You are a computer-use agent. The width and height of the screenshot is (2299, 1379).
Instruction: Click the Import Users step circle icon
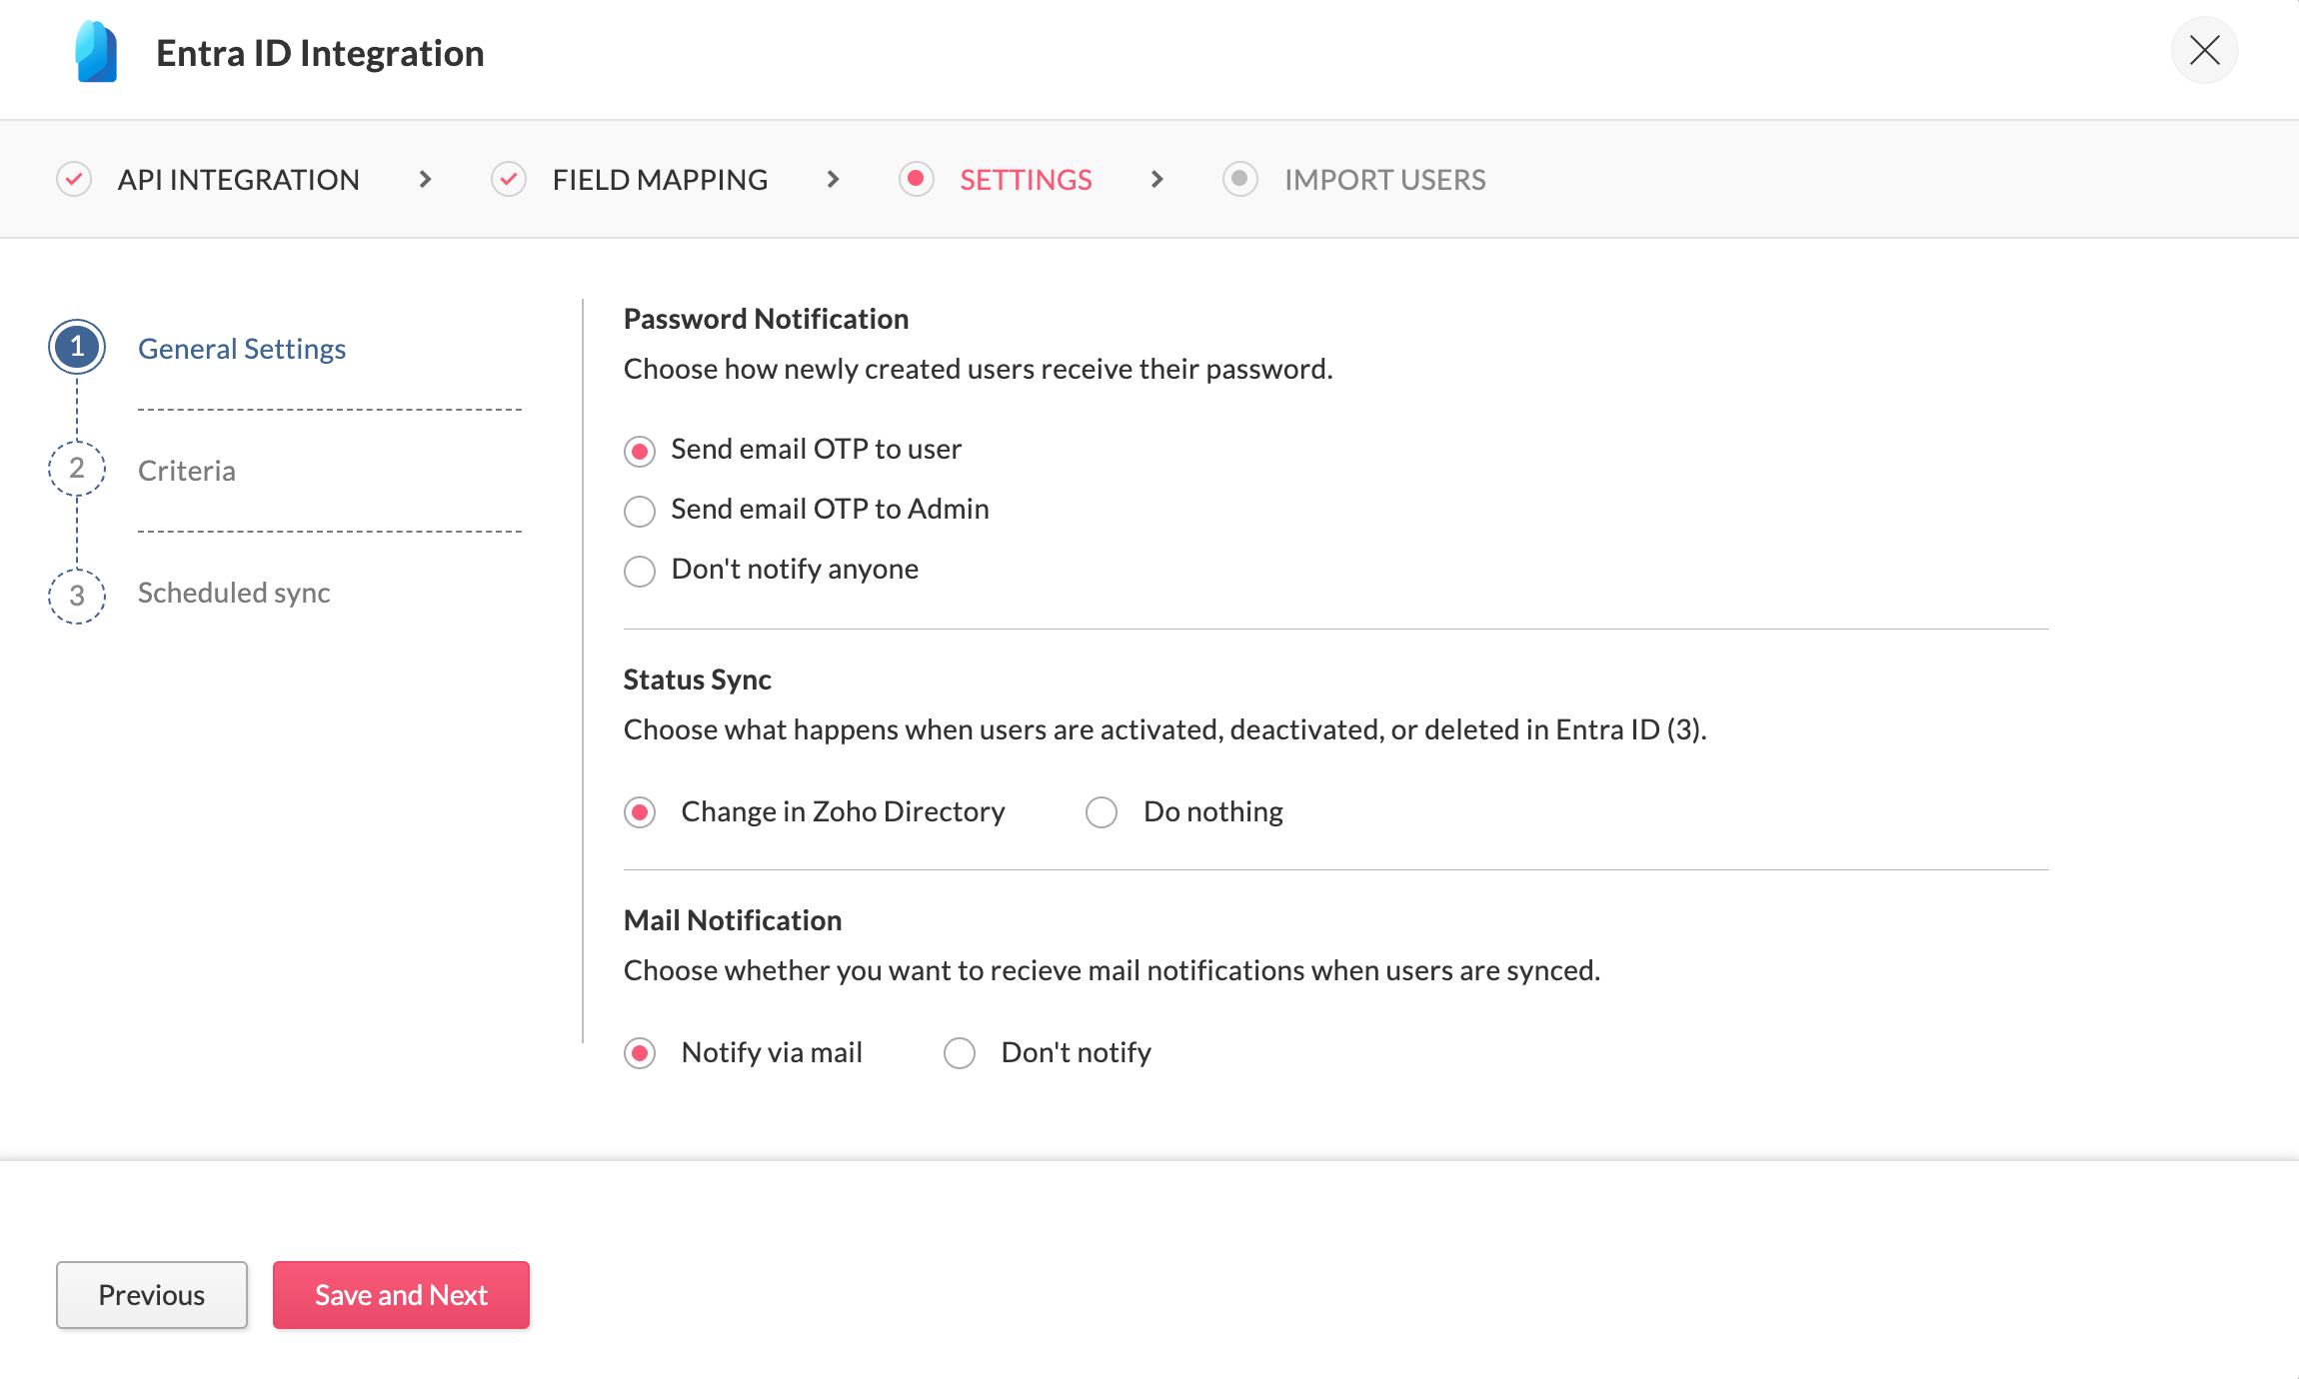pyautogui.click(x=1239, y=180)
